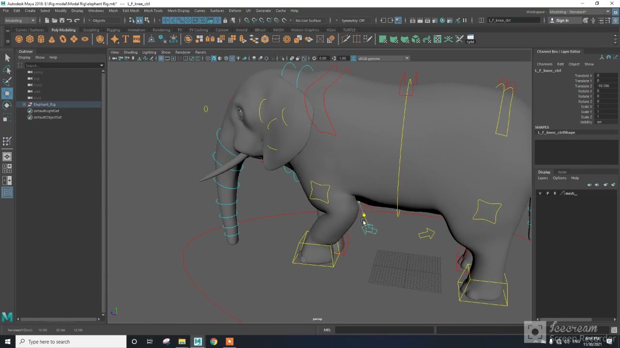Toggle the lock selection padlock icon
This screenshot has height=348, width=620.
pyautogui.click(x=225, y=20)
